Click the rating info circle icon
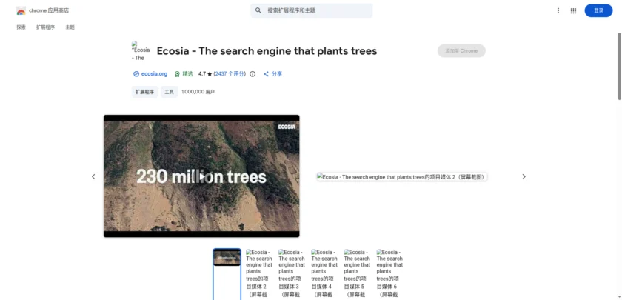 tap(253, 74)
